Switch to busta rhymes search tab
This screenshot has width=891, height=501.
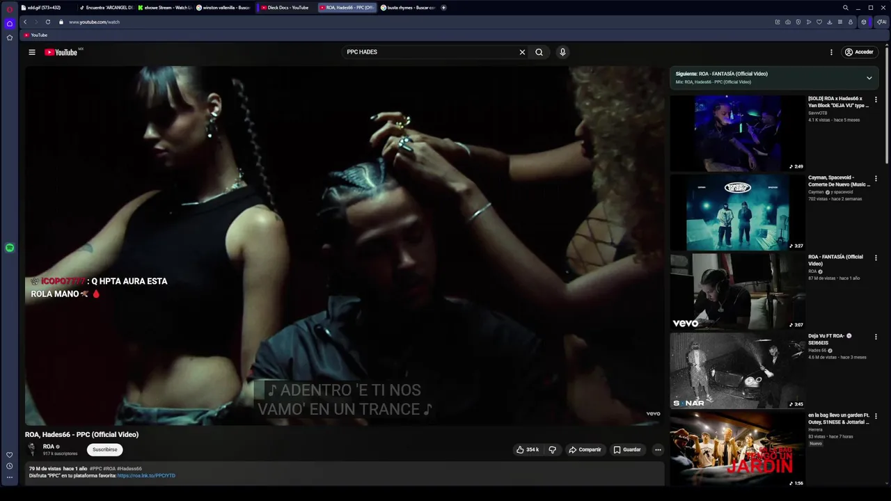[407, 8]
